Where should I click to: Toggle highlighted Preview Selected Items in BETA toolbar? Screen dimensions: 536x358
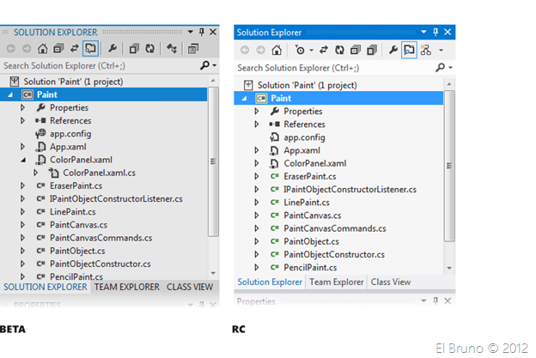[90, 48]
